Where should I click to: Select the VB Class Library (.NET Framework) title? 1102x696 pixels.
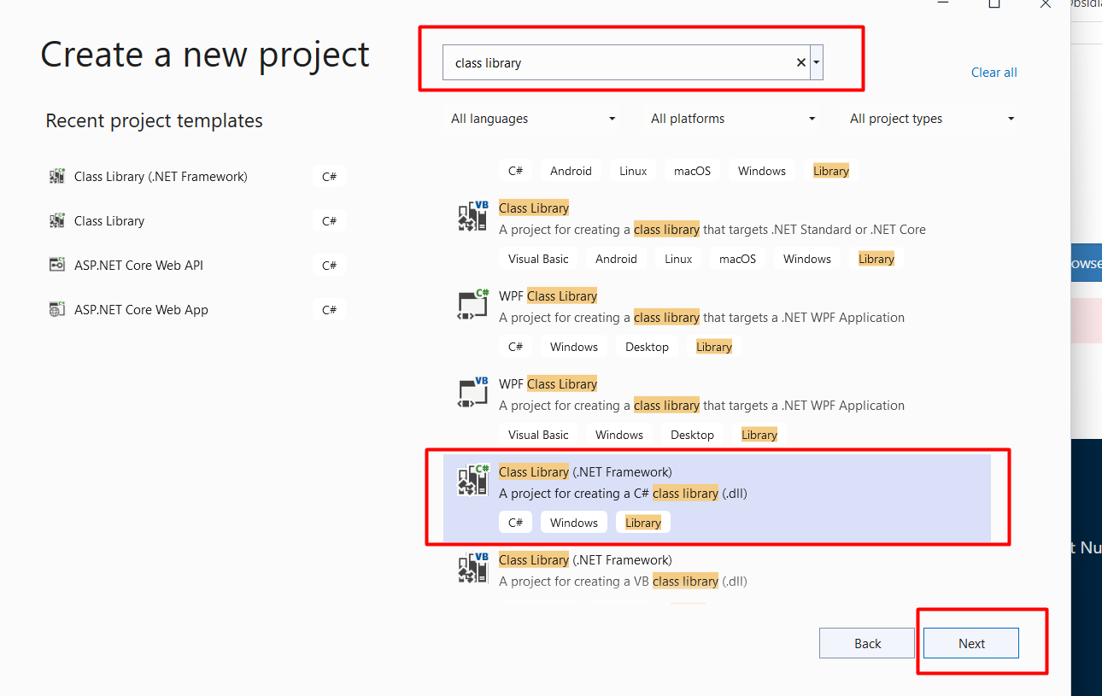[585, 560]
